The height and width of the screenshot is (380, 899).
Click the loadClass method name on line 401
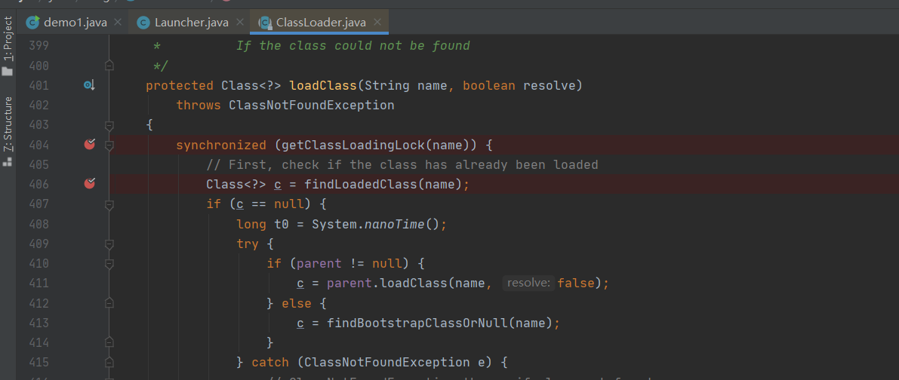(x=323, y=86)
